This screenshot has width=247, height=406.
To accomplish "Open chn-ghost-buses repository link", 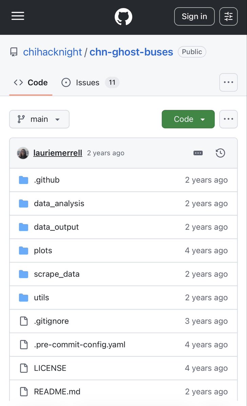I will pyautogui.click(x=131, y=52).
